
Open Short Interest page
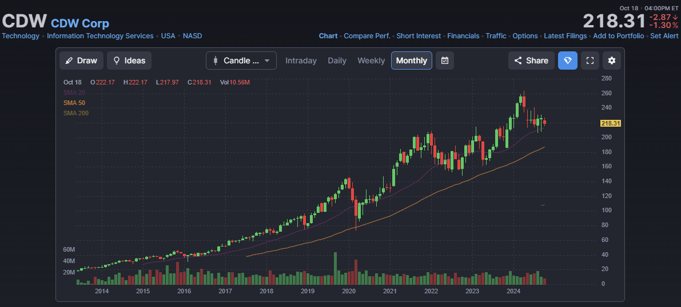(419, 36)
